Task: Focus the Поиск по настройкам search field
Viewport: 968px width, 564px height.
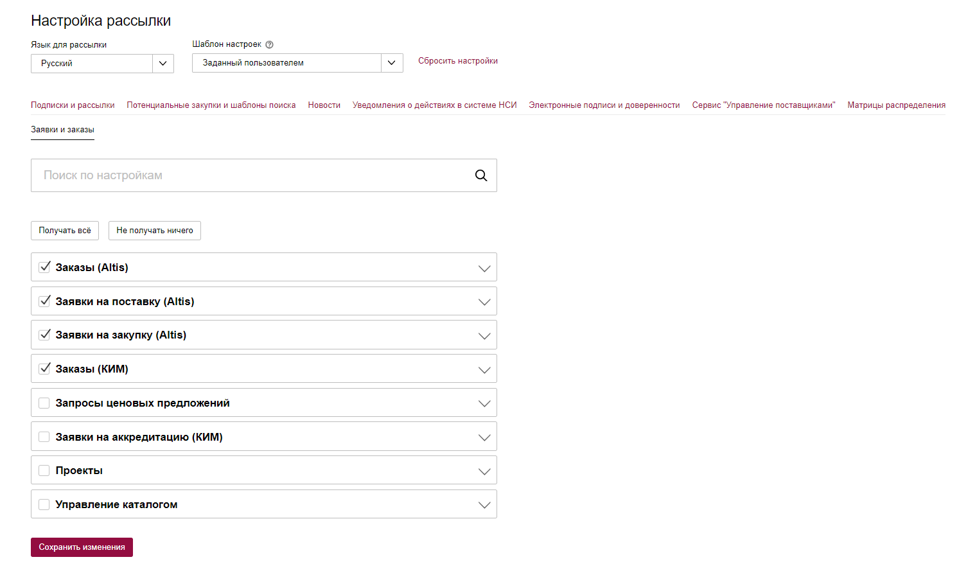Action: click(251, 175)
